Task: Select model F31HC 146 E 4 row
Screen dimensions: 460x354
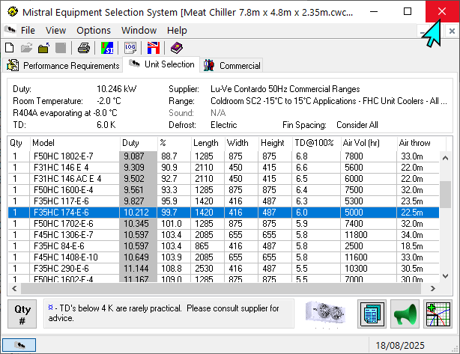Action: point(223,168)
